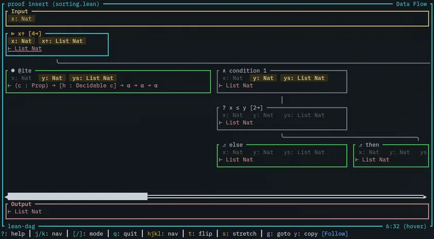Viewport: 434px width, 239px height.
Task: Click the white horizontal scrollbar thumb
Action: click(78, 196)
